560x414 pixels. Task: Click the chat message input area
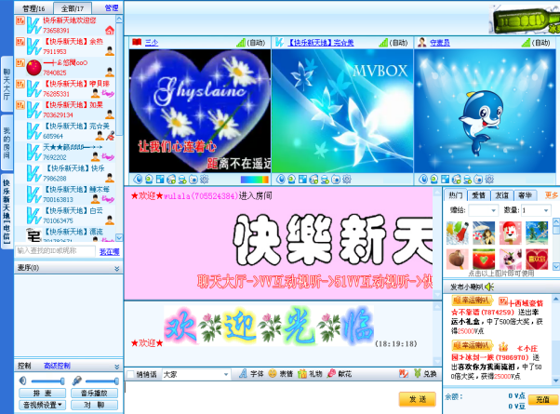(260, 397)
